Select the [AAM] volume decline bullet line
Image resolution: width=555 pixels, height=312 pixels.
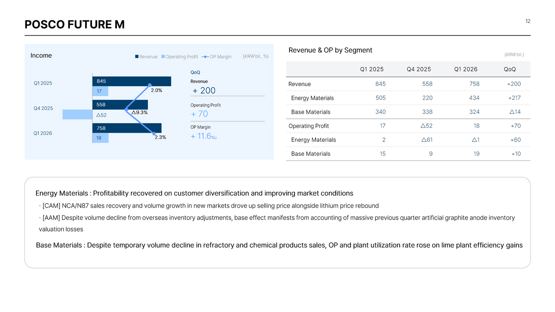click(x=277, y=218)
